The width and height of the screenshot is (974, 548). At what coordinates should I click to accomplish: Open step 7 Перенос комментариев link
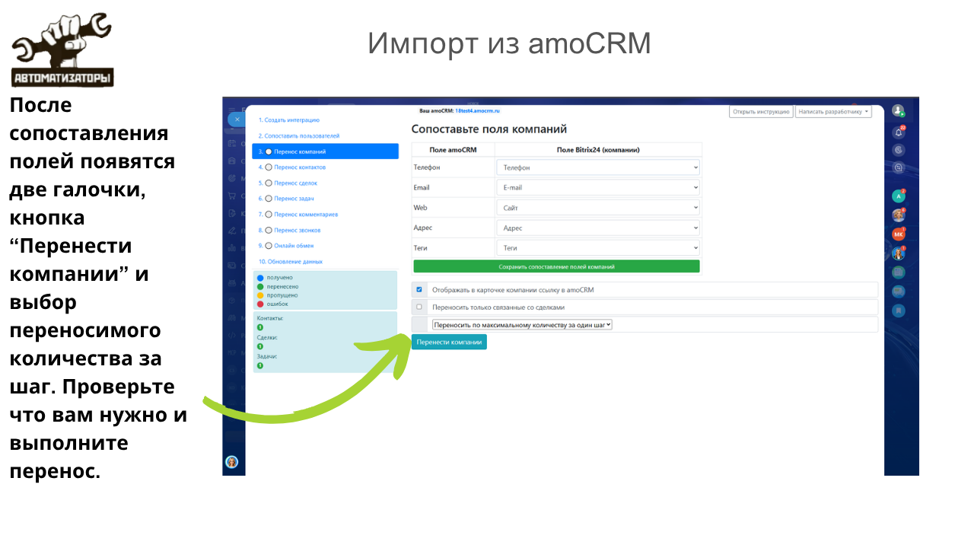pos(306,214)
